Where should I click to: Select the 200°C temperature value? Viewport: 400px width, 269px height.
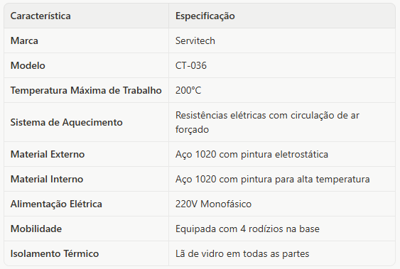[x=188, y=90]
